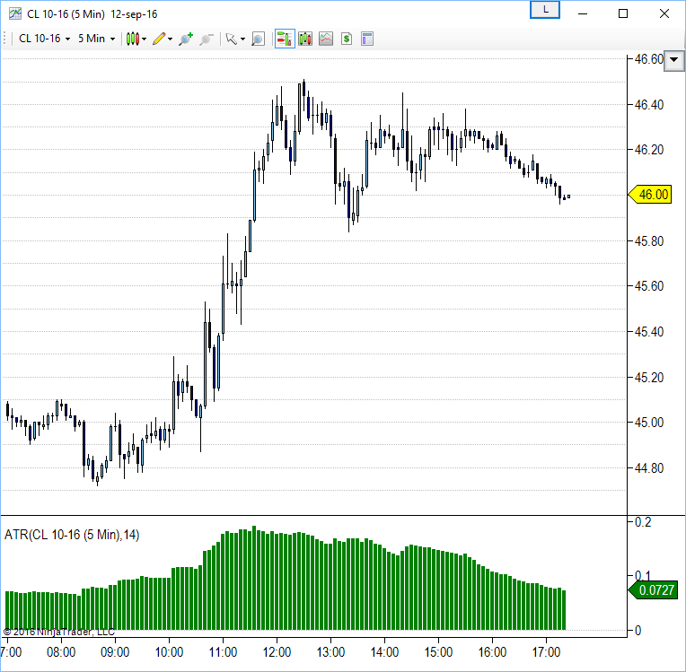Select the pencil drawing tools icon

159,39
